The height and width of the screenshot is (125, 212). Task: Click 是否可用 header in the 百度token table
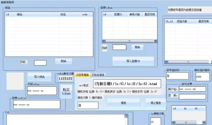tap(150, 15)
